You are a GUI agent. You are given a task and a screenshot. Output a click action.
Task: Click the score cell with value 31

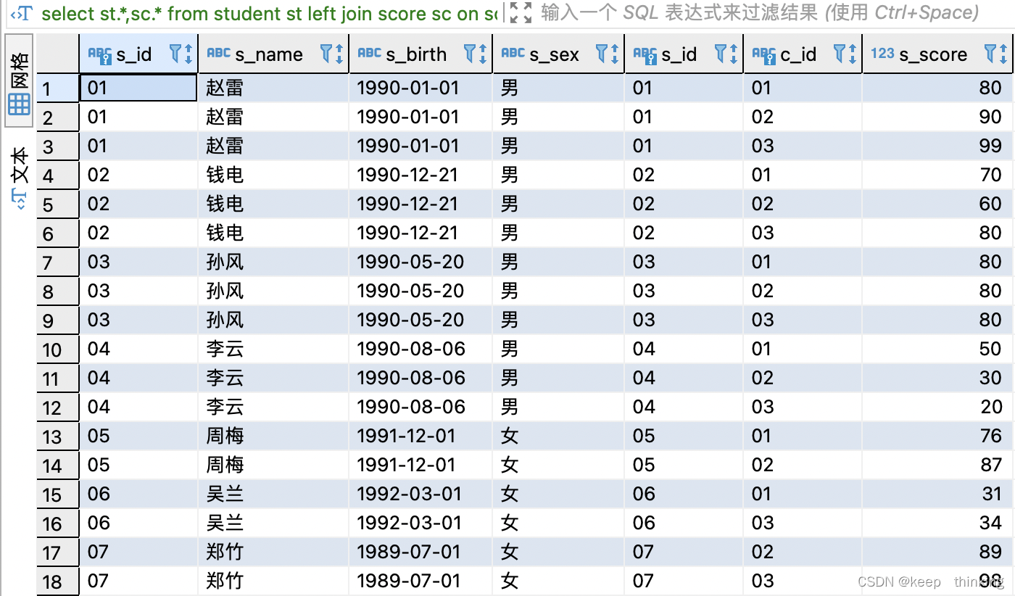click(937, 494)
